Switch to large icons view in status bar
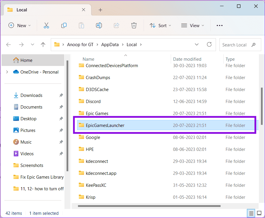 coord(259,213)
